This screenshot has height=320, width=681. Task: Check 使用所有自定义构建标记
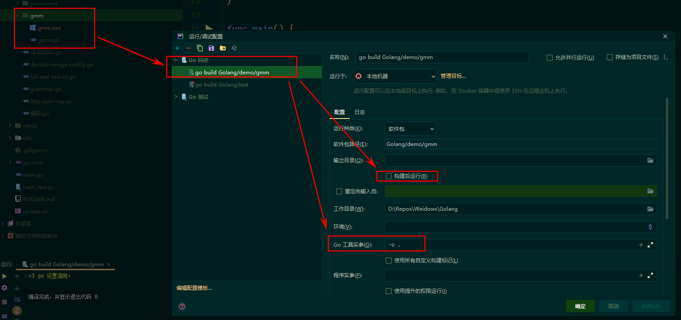click(x=389, y=261)
